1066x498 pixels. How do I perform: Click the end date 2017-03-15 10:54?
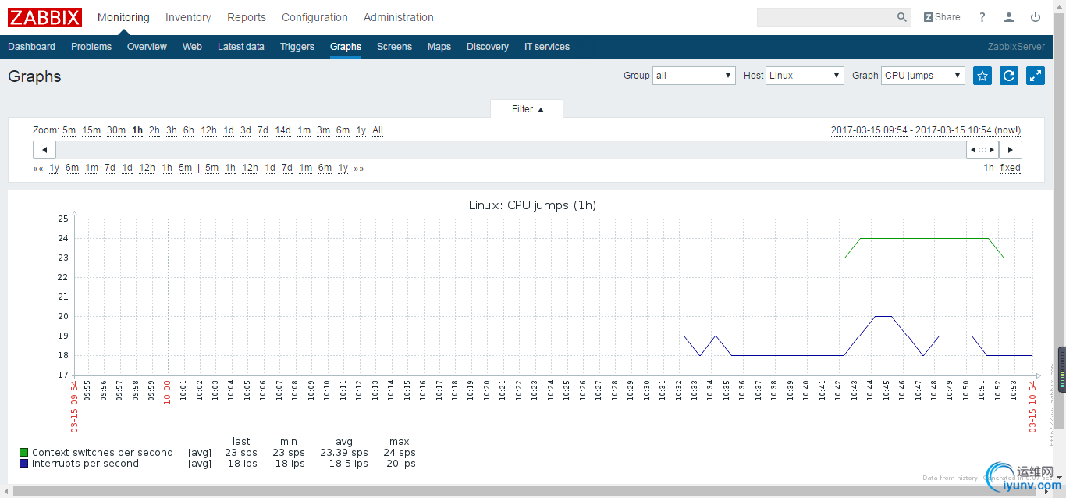tap(953, 130)
